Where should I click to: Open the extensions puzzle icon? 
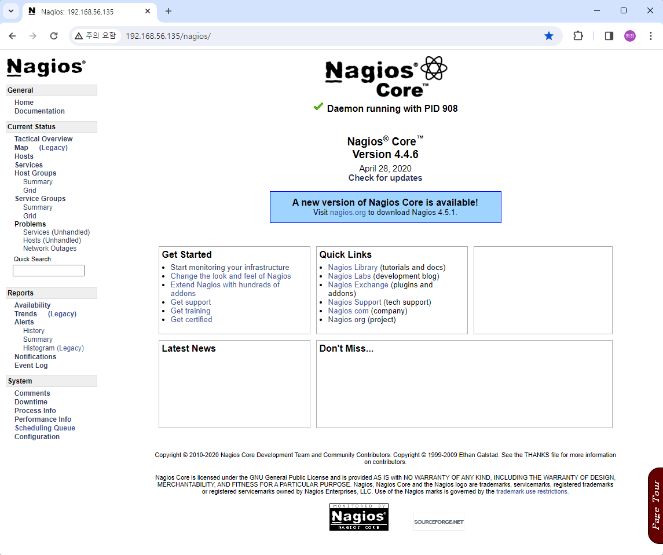[x=578, y=36]
